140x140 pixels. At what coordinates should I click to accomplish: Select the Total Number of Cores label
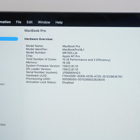41,59
